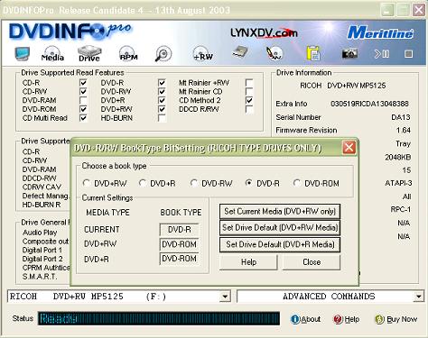Click the play/pause toolbar icon
The image size is (428, 338).
(x=382, y=54)
